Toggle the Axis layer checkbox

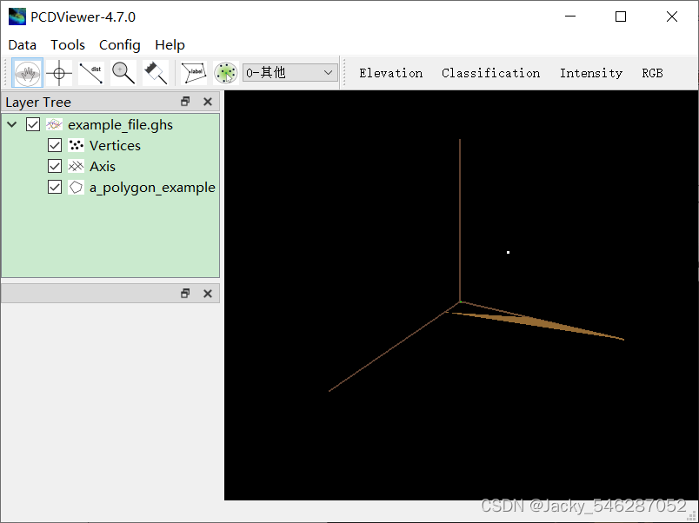tap(55, 166)
